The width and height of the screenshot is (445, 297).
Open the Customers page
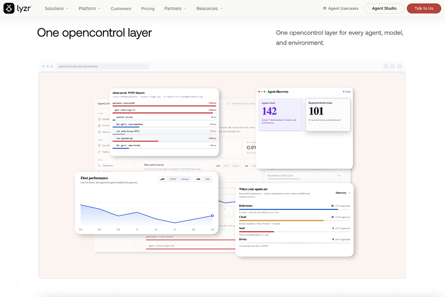121,8
